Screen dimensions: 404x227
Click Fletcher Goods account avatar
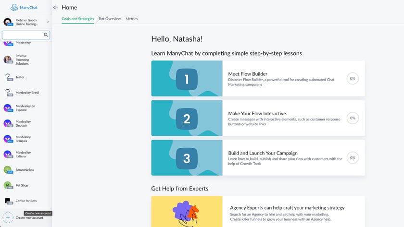point(8,22)
